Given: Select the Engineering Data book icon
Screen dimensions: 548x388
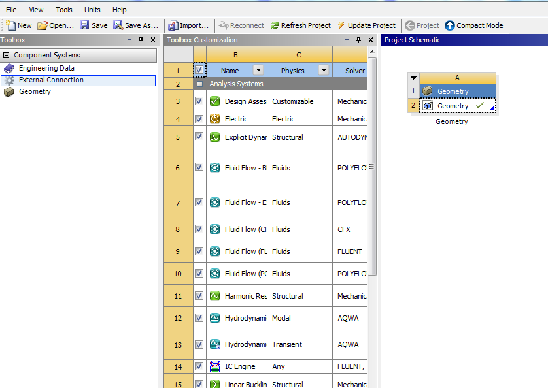Looking at the screenshot, I should pos(9,69).
